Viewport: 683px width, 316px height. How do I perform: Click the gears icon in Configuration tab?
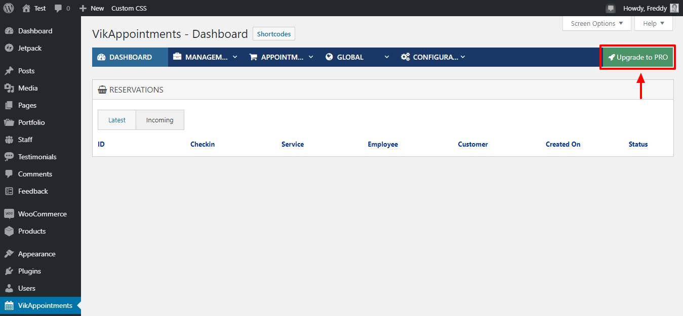click(x=405, y=57)
